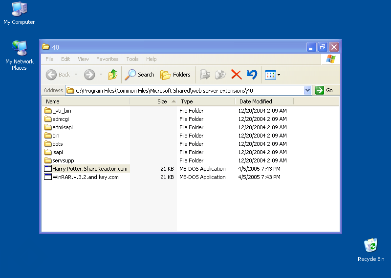
Task: Click the 21 KB size of WinRAR file
Action: 167,177
